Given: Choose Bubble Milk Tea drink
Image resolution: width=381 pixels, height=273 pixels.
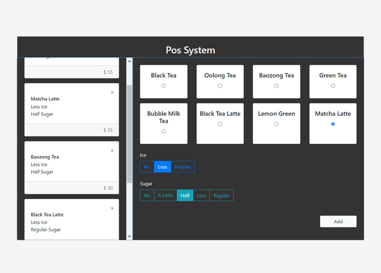Looking at the screenshot, I should click(164, 131).
